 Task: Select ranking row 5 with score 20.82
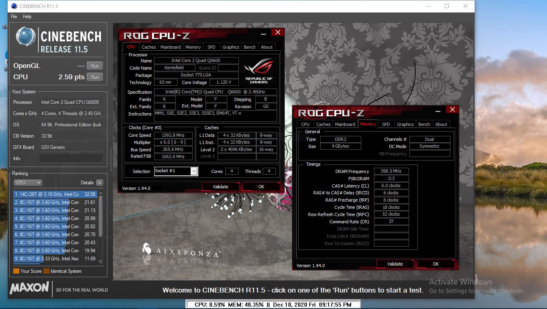click(56, 227)
